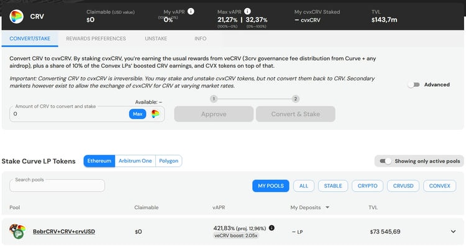Filter pools by ALL
The image size is (466, 247).
(304, 186)
